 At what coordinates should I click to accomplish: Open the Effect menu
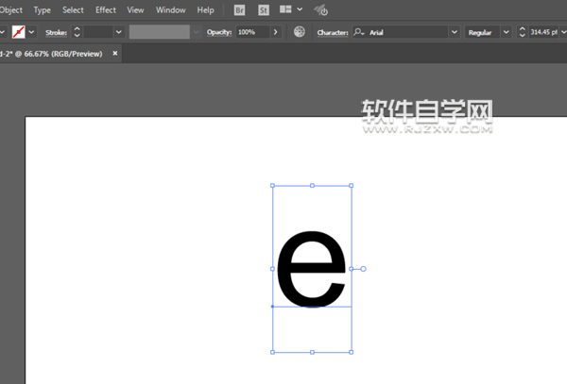106,10
